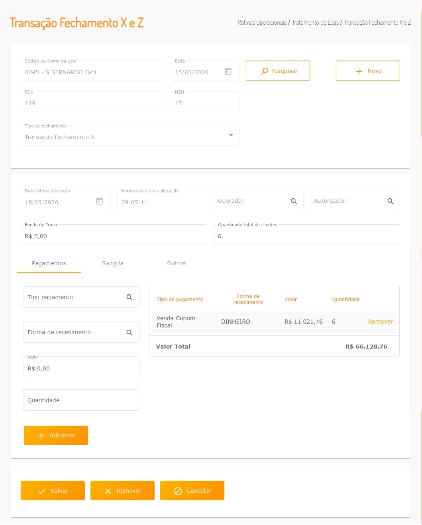Click the Adicionar button
The width and height of the screenshot is (422, 525).
[x=56, y=435]
